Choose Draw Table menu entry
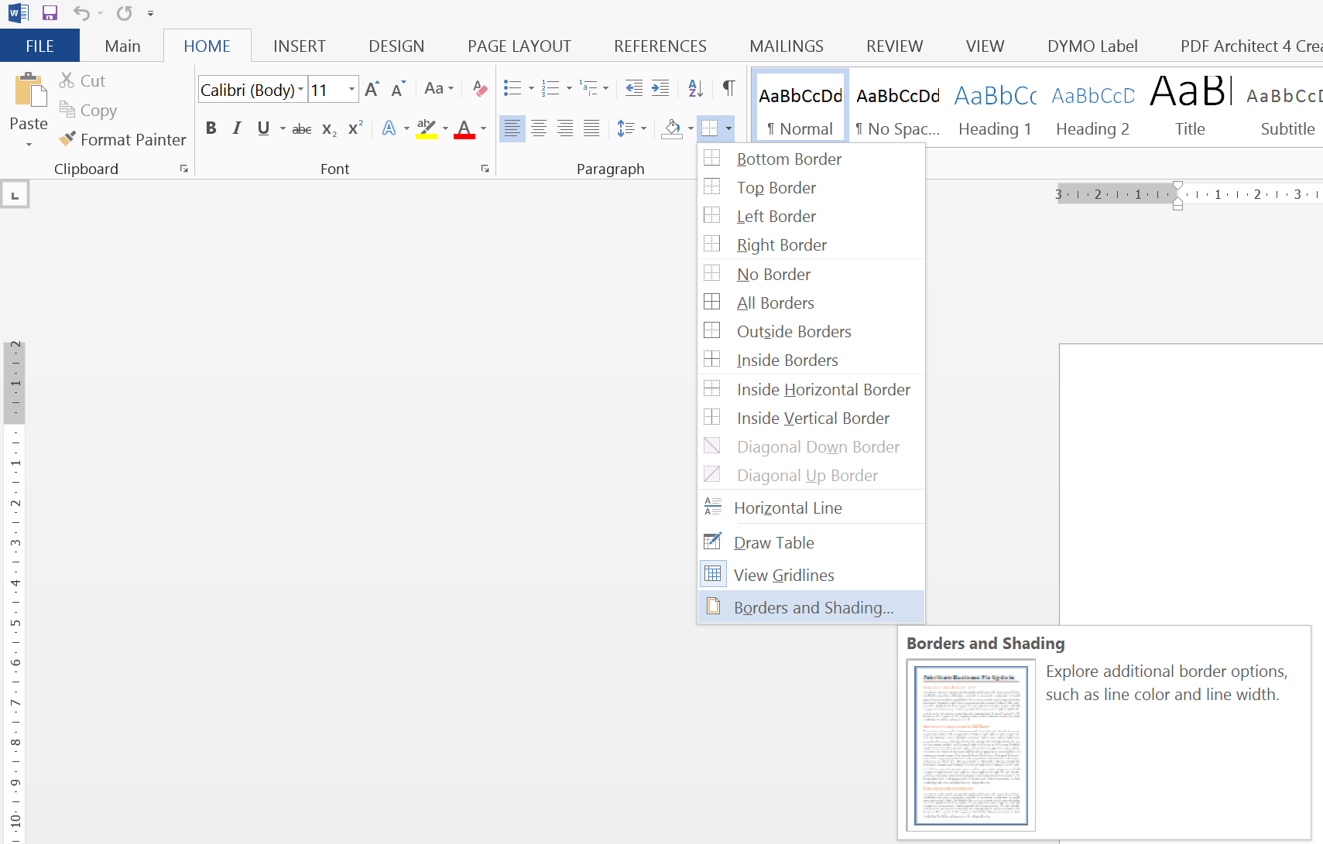The width and height of the screenshot is (1323, 844). (811, 542)
